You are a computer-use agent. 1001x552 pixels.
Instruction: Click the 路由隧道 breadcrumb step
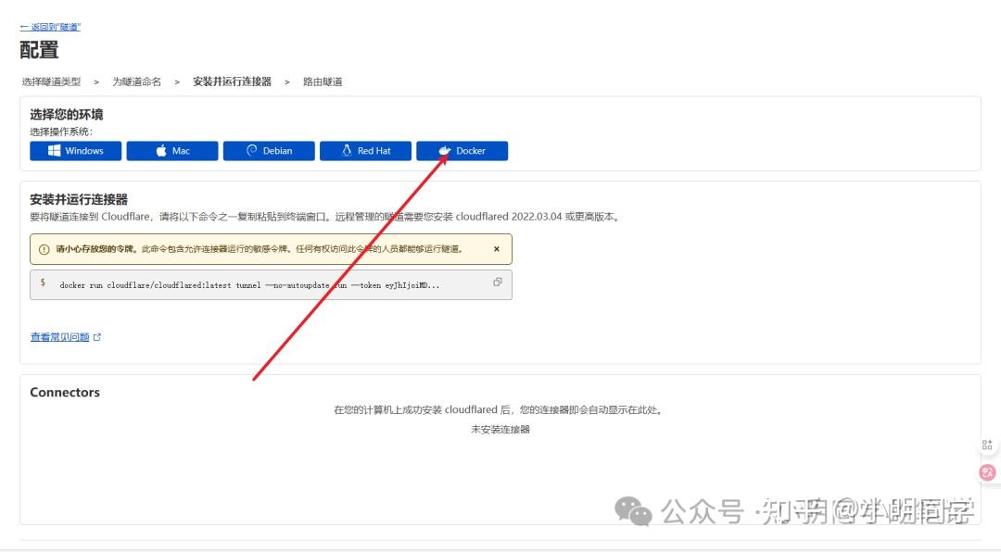tap(323, 82)
